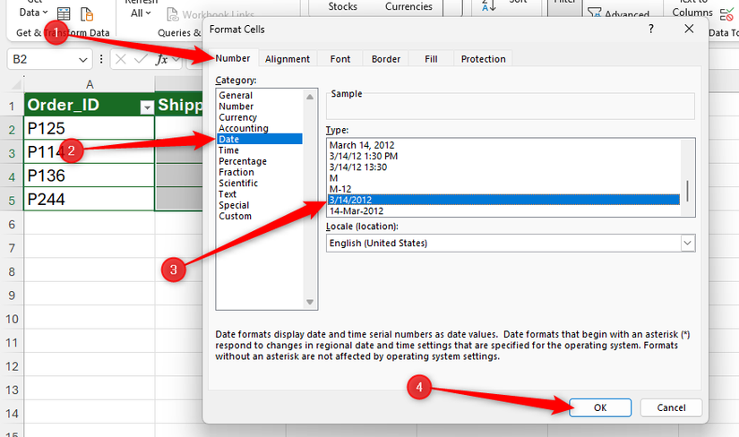Viewport: 739px width, 437px height.
Task: Click Workbook Links in ribbon
Action: point(211,14)
